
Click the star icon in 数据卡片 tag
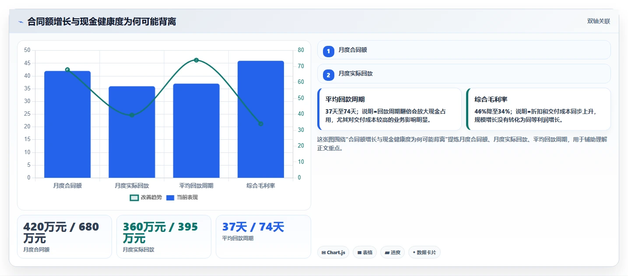pyautogui.click(x=414, y=252)
